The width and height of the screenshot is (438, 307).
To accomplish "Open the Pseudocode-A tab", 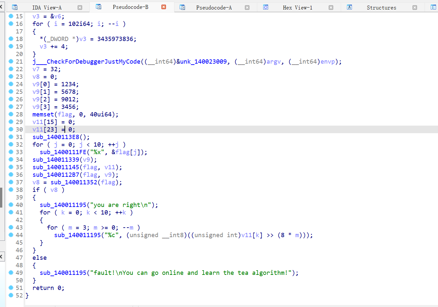I will (214, 8).
